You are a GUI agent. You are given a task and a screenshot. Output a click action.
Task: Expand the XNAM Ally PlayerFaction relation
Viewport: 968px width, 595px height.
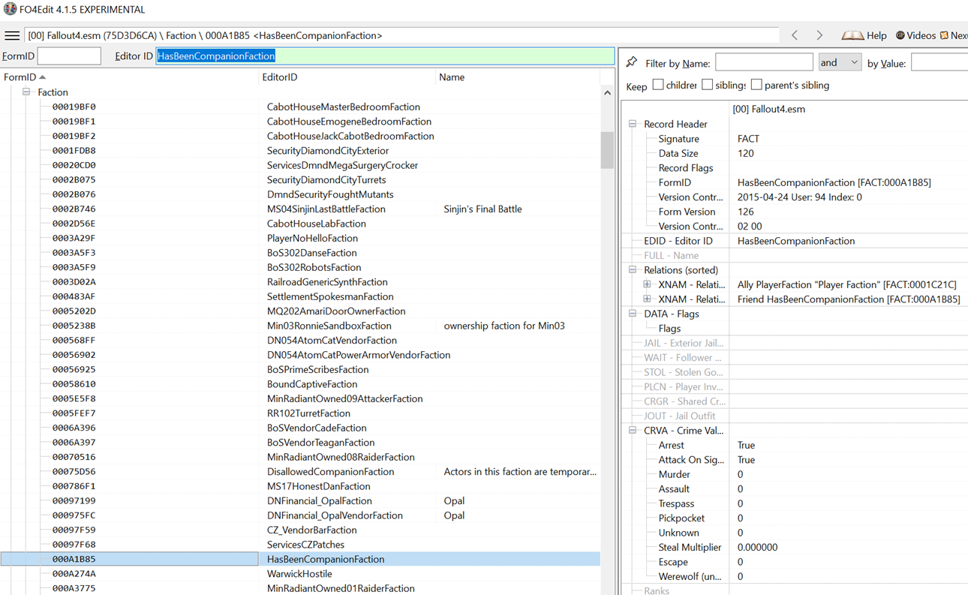click(x=647, y=284)
